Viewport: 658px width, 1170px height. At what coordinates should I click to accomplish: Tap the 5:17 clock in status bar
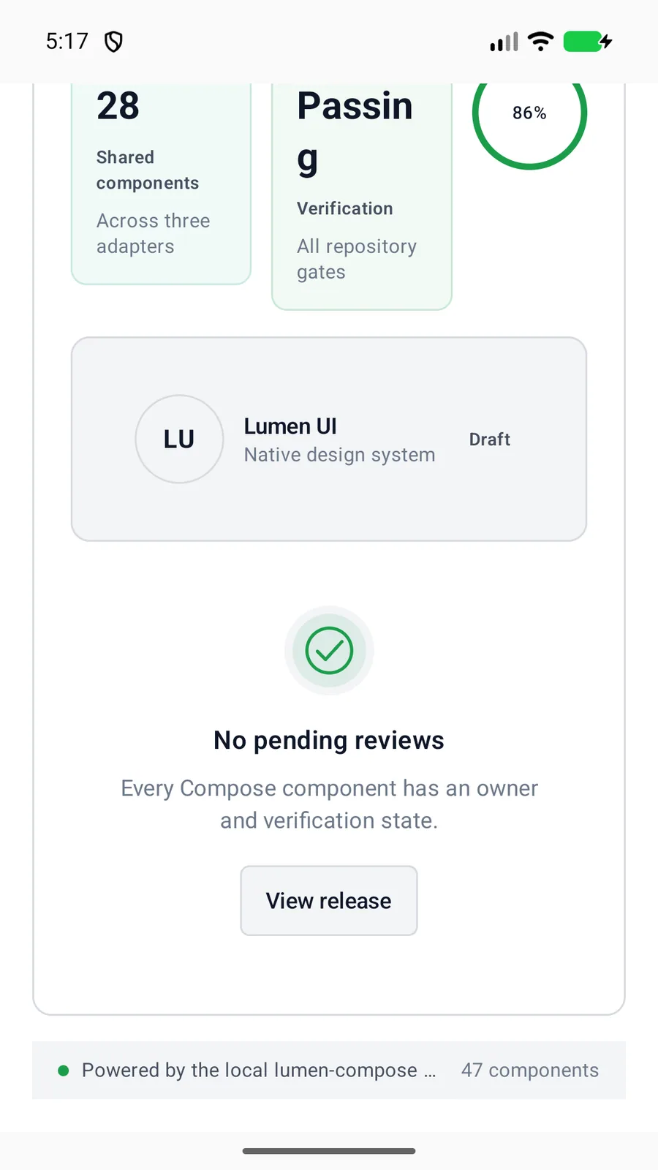67,42
